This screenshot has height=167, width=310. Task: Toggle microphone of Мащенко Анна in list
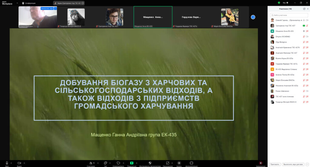click(304, 31)
